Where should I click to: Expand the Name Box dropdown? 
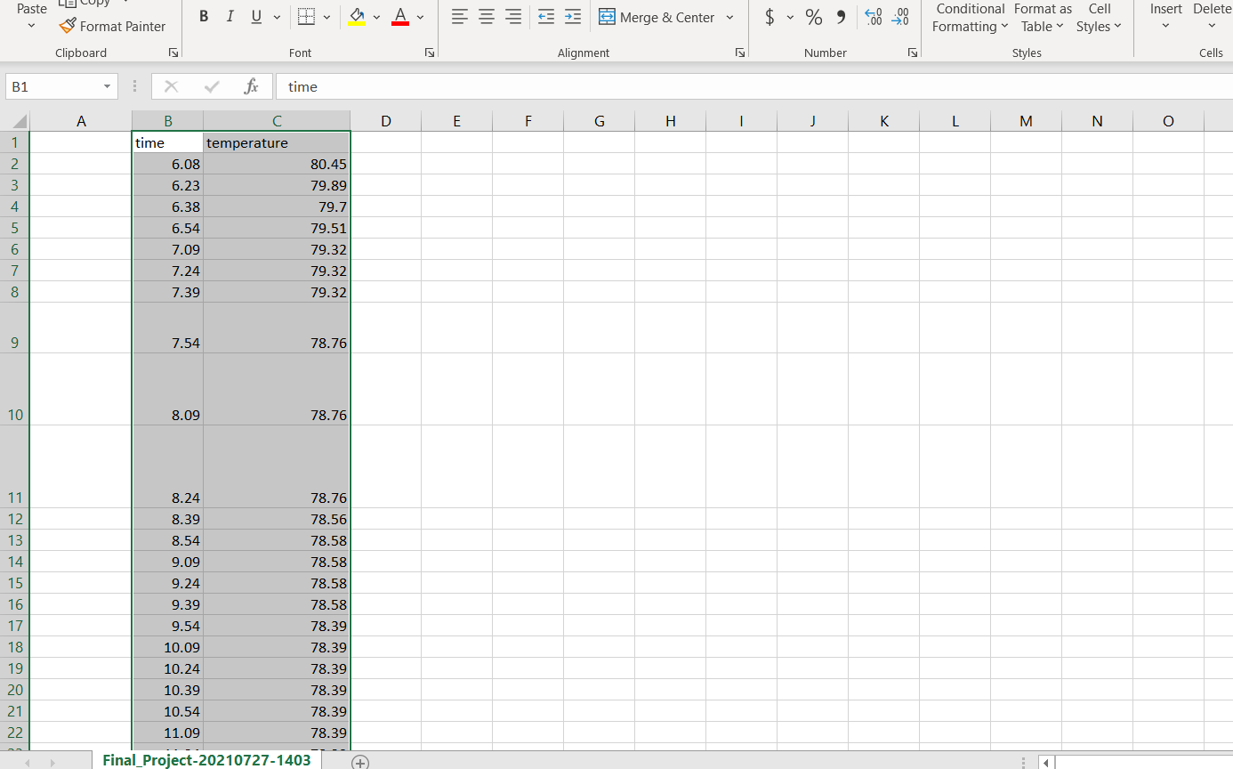click(x=108, y=86)
